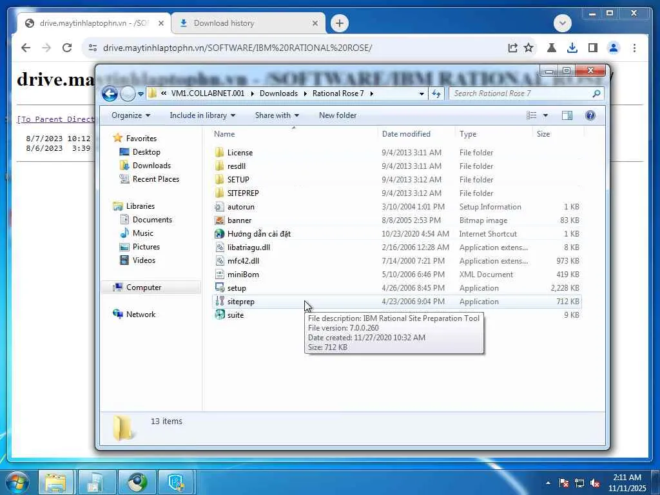This screenshot has width=660, height=495.
Task: Select the banner bitmap image icon
Action: 219,220
